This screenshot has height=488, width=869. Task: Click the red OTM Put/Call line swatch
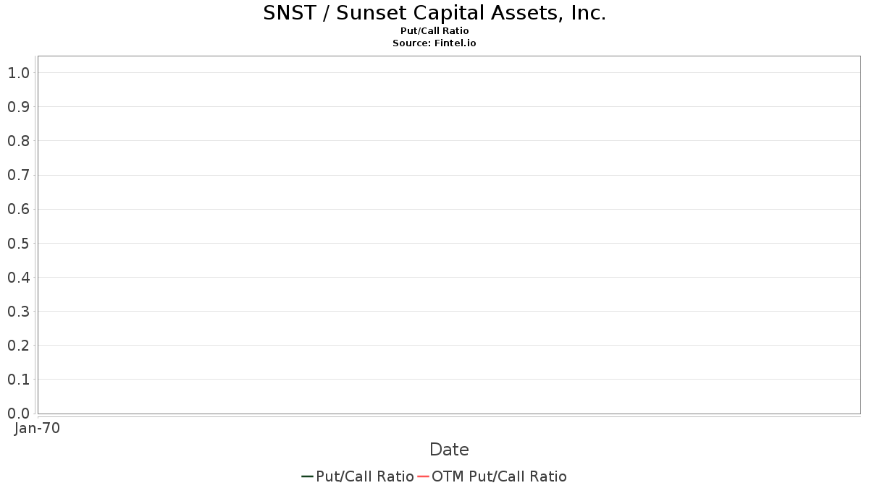(424, 476)
